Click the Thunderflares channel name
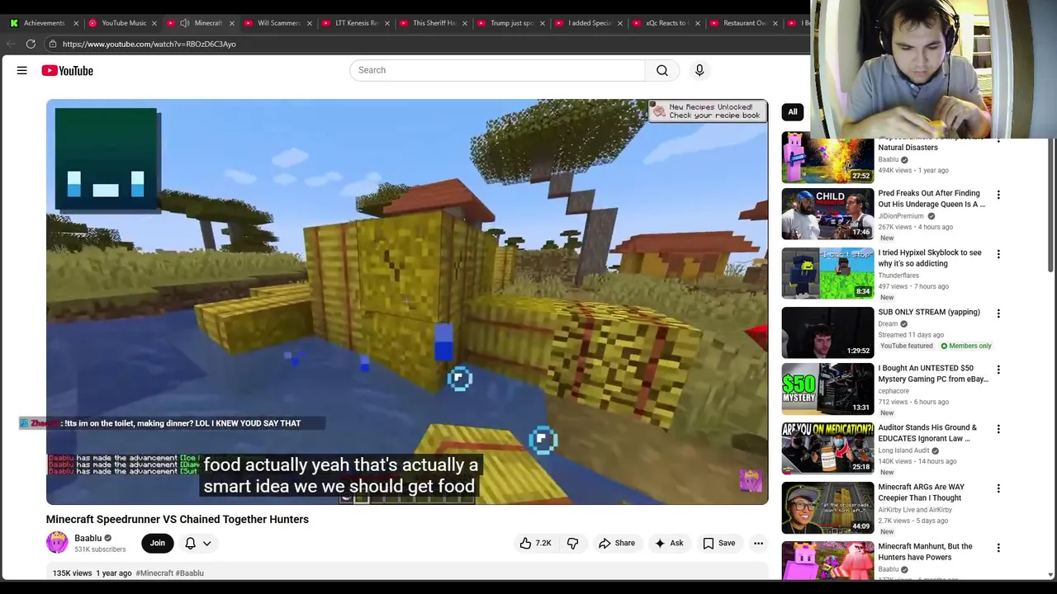 [898, 276]
